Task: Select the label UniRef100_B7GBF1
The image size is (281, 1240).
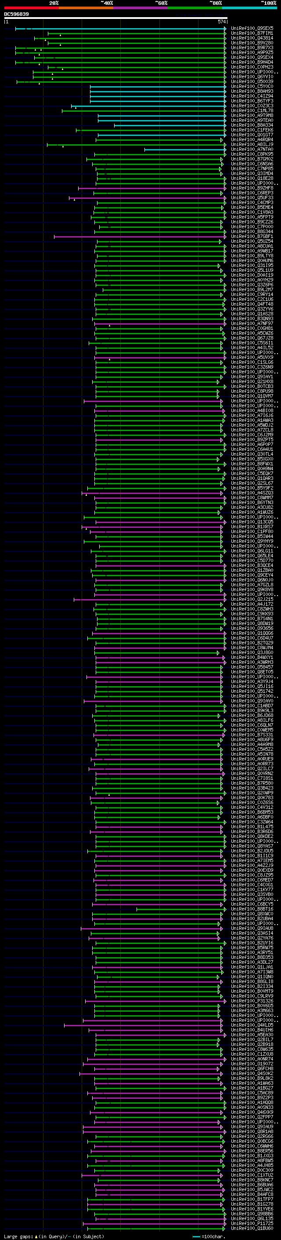Action: coord(252,236)
